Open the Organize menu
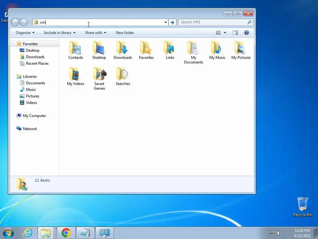 click(25, 33)
